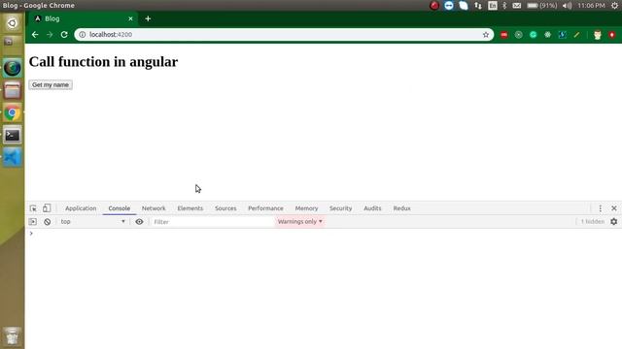This screenshot has height=349, width=622.
Task: Switch to the Console tab
Action: pos(120,208)
